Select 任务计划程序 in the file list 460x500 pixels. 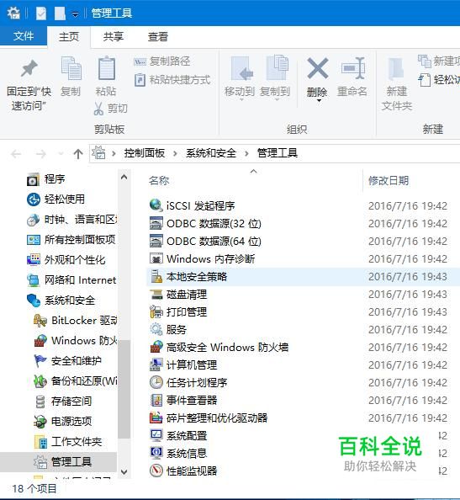click(197, 383)
